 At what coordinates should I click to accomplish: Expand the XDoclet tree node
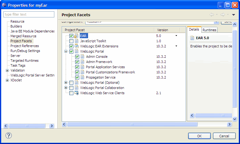(7, 80)
